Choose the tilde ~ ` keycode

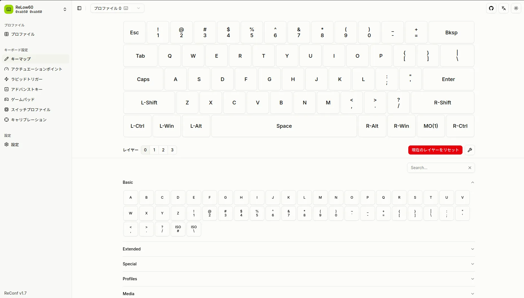tap(352, 213)
